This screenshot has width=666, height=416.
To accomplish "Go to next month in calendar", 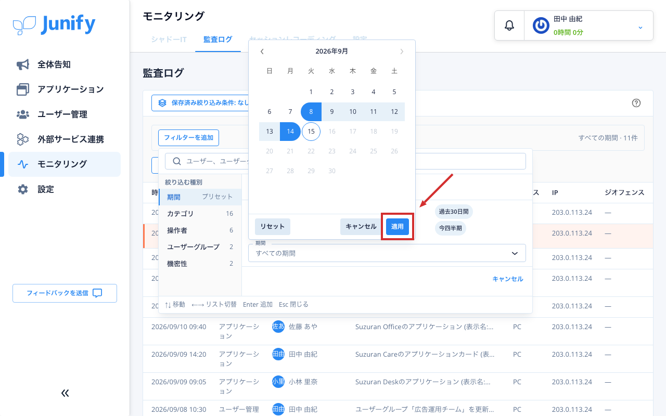I will [402, 51].
